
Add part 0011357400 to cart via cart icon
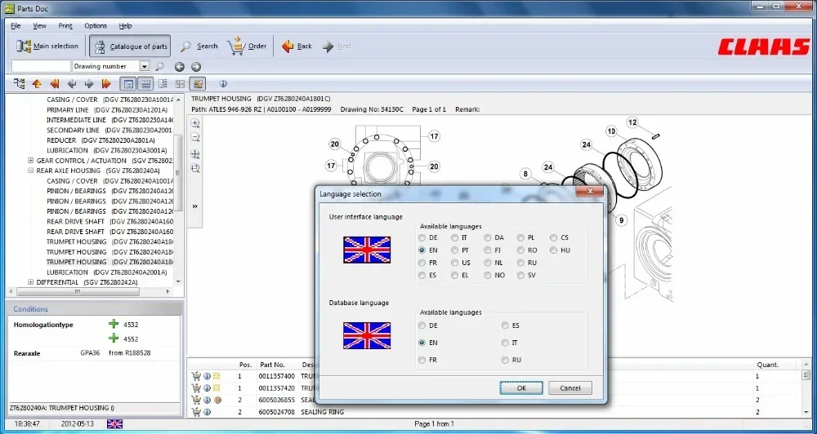pos(196,377)
